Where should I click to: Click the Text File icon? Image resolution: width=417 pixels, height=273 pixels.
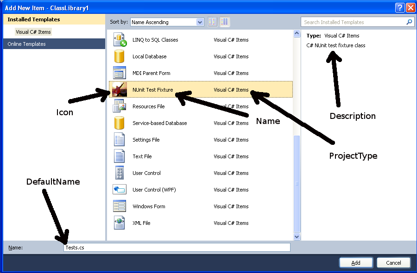coord(119,156)
